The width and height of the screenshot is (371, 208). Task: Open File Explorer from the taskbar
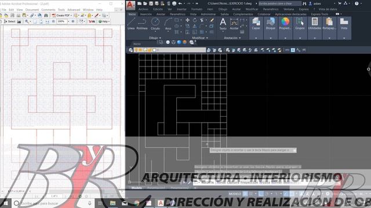(x=113, y=203)
